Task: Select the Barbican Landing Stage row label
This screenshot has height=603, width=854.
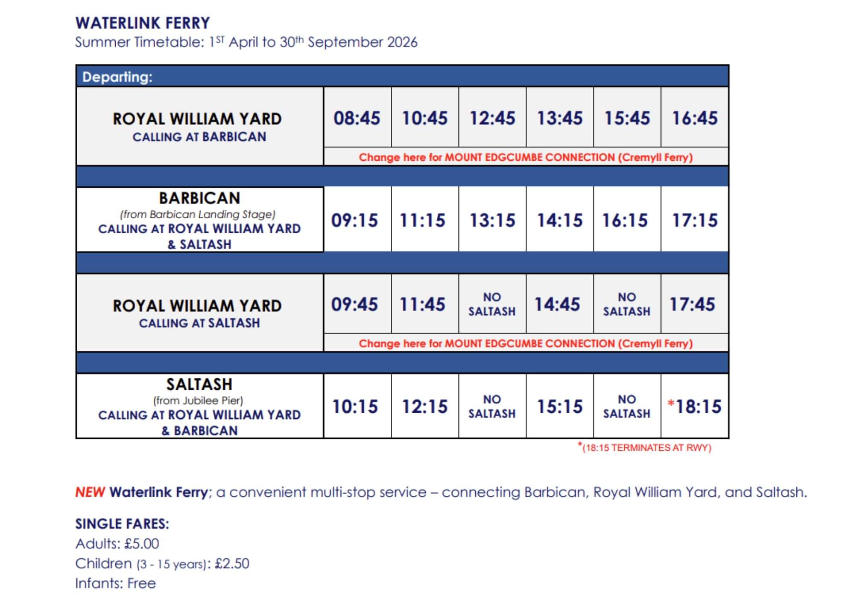Action: tap(199, 220)
